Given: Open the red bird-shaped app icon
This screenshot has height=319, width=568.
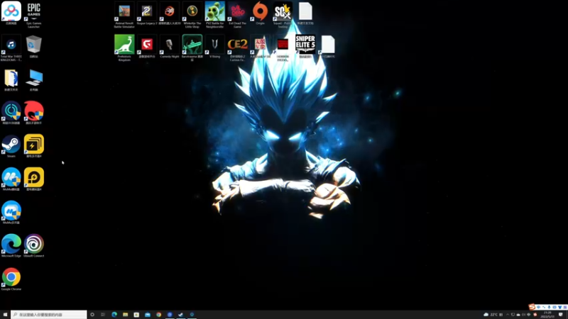Looking at the screenshot, I should (33, 113).
